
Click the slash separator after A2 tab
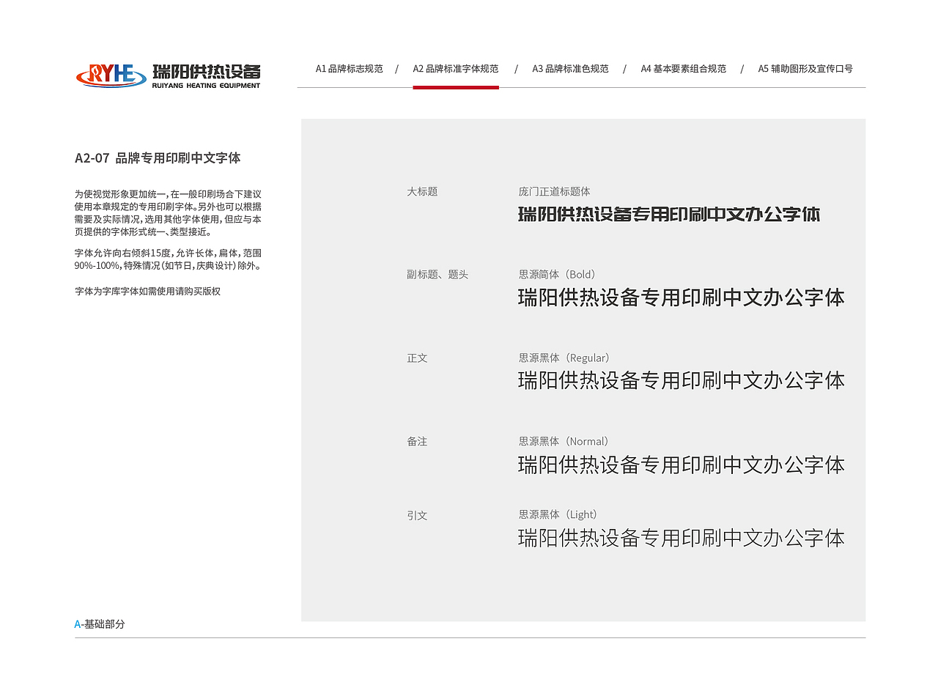[x=516, y=68]
